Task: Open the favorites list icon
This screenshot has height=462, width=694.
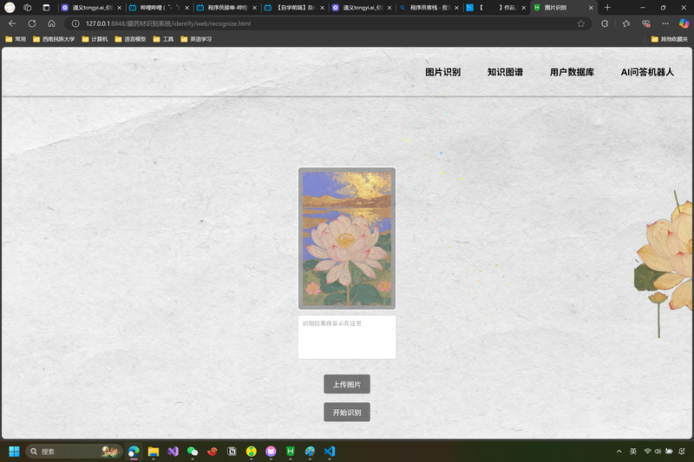Action: 625,24
